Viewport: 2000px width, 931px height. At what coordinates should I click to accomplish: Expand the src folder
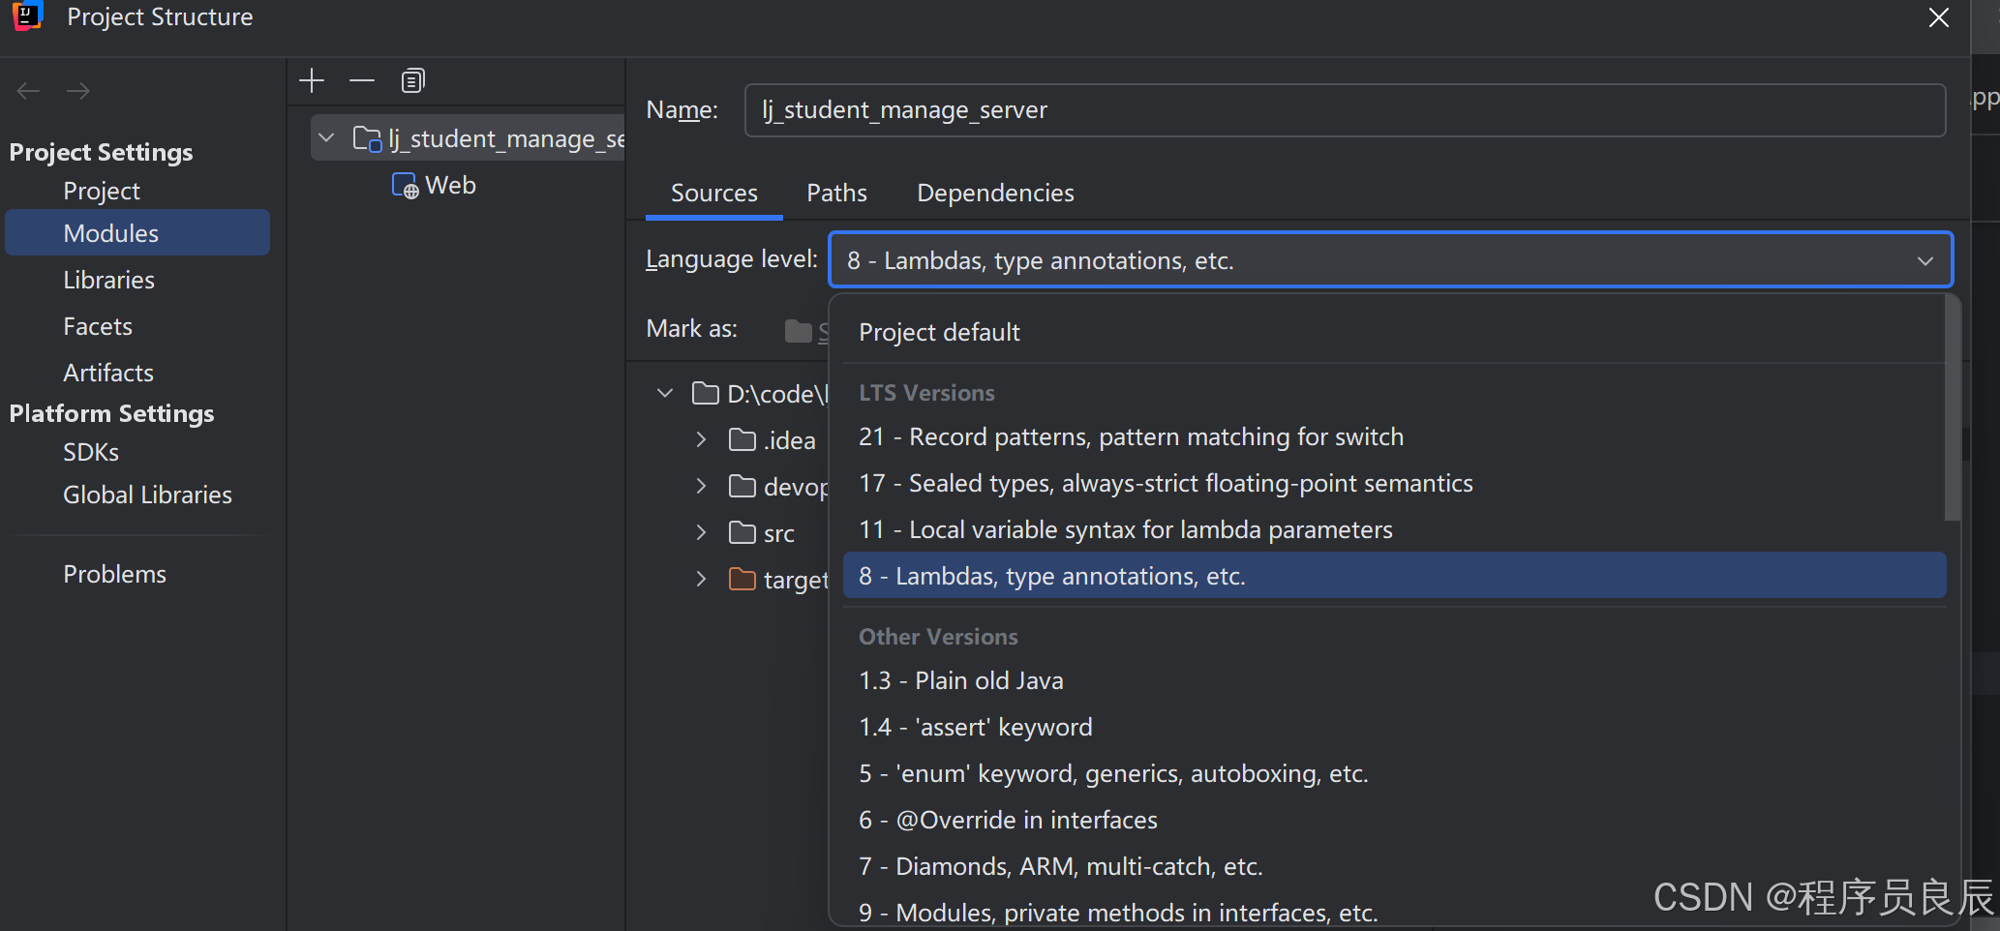click(x=702, y=532)
